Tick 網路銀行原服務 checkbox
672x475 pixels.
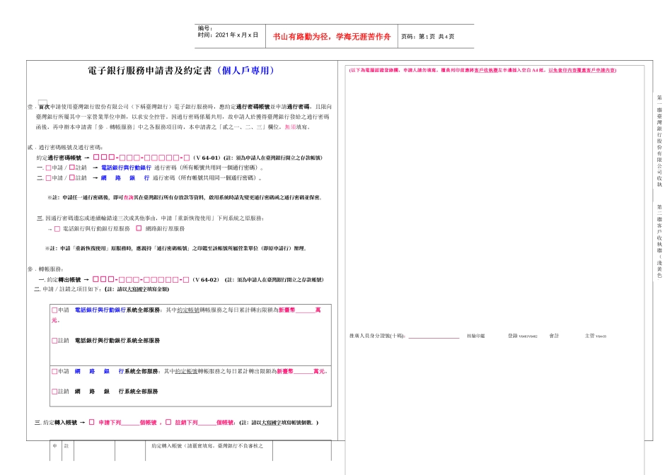(x=139, y=228)
